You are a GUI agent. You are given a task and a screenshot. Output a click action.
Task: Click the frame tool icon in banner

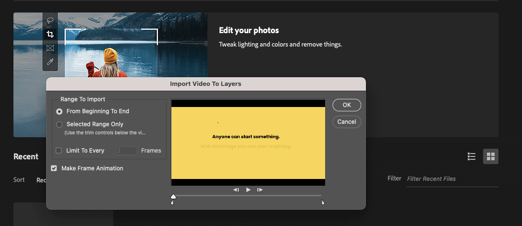pos(50,48)
